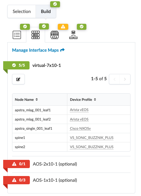Expand the AOS-2x10-1 (optional) section
Image resolution: width=141 pixels, height=196 pixels.
(x=55, y=164)
